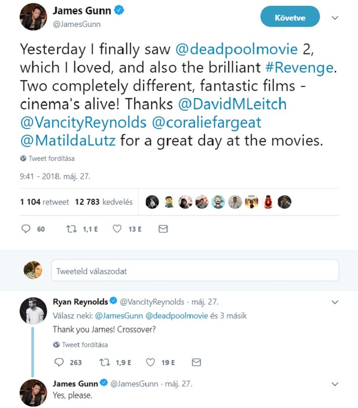Open options menu on James Gunn's 'Yes, please' reply
358x408 pixels.
click(x=335, y=384)
